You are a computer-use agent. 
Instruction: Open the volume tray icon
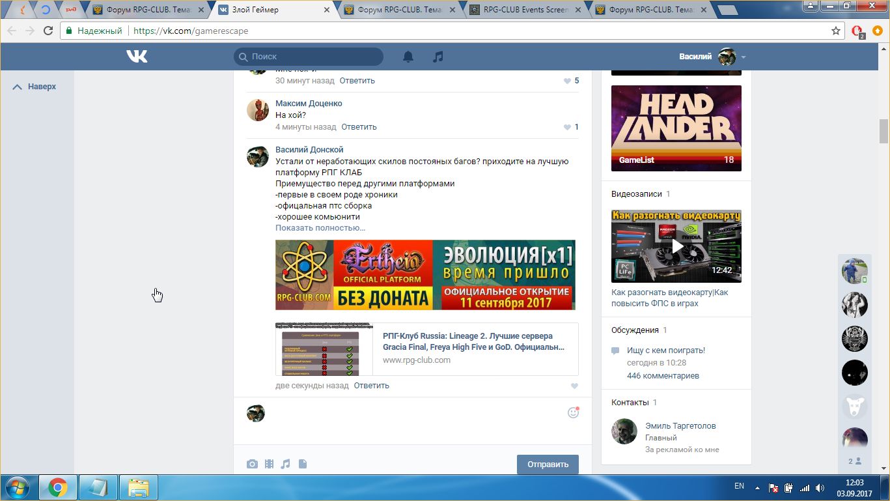coord(820,487)
